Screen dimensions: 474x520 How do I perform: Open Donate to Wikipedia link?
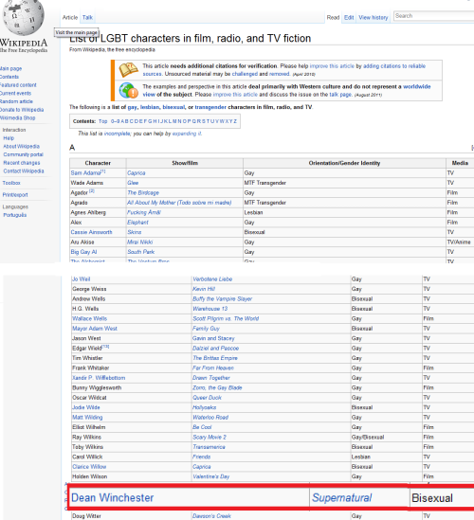(22, 110)
